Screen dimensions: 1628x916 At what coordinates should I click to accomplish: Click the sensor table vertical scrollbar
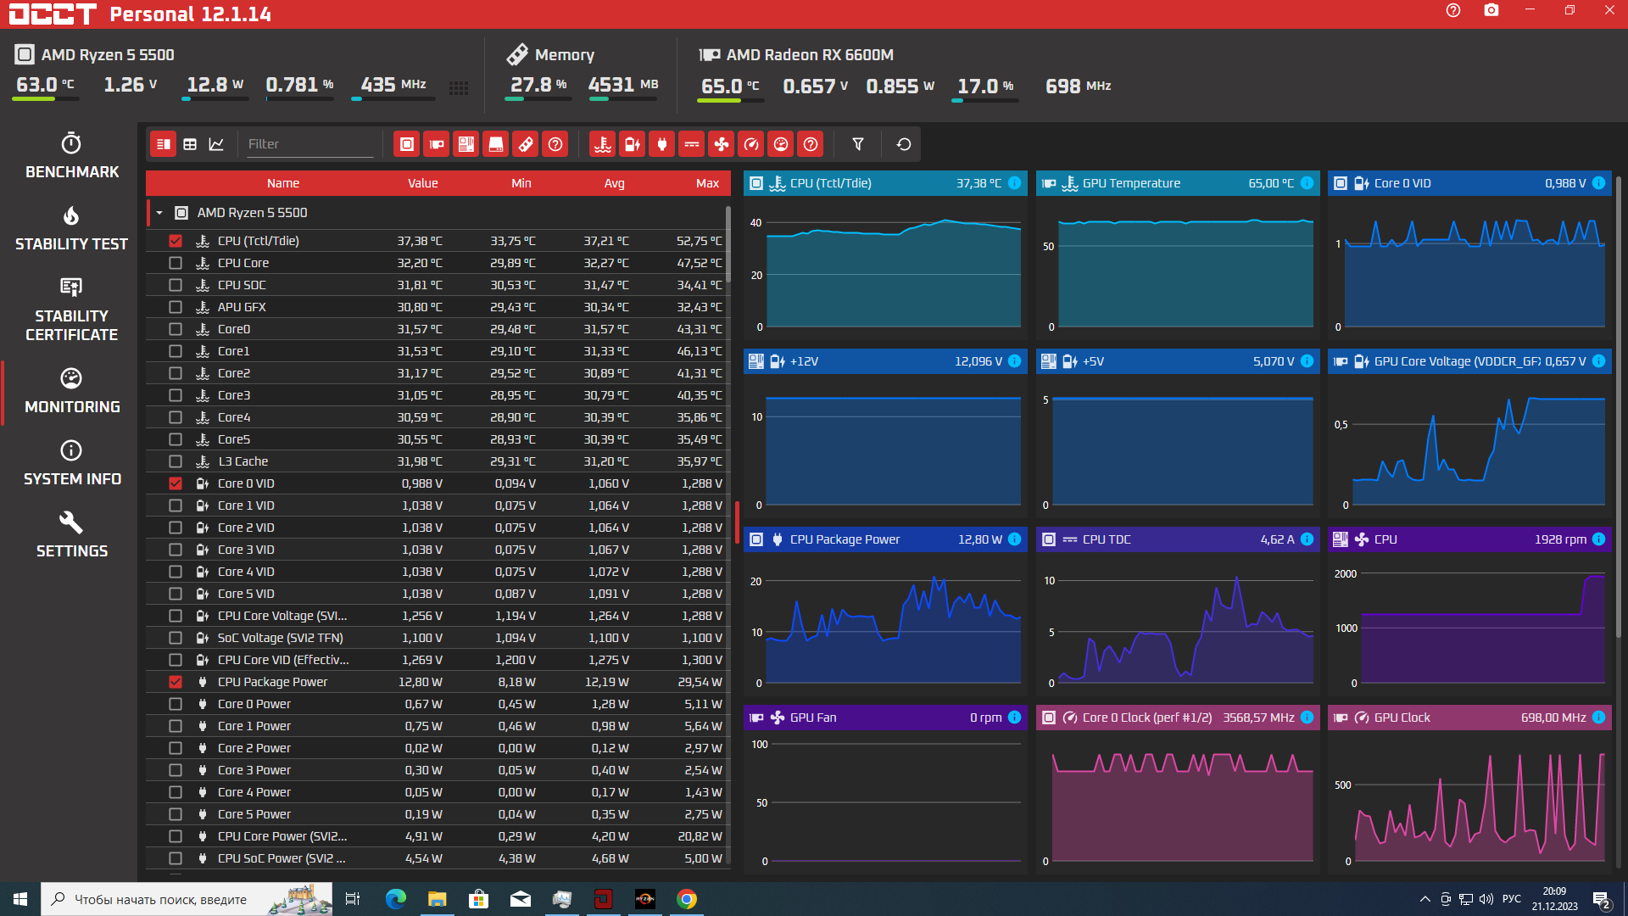(x=728, y=244)
